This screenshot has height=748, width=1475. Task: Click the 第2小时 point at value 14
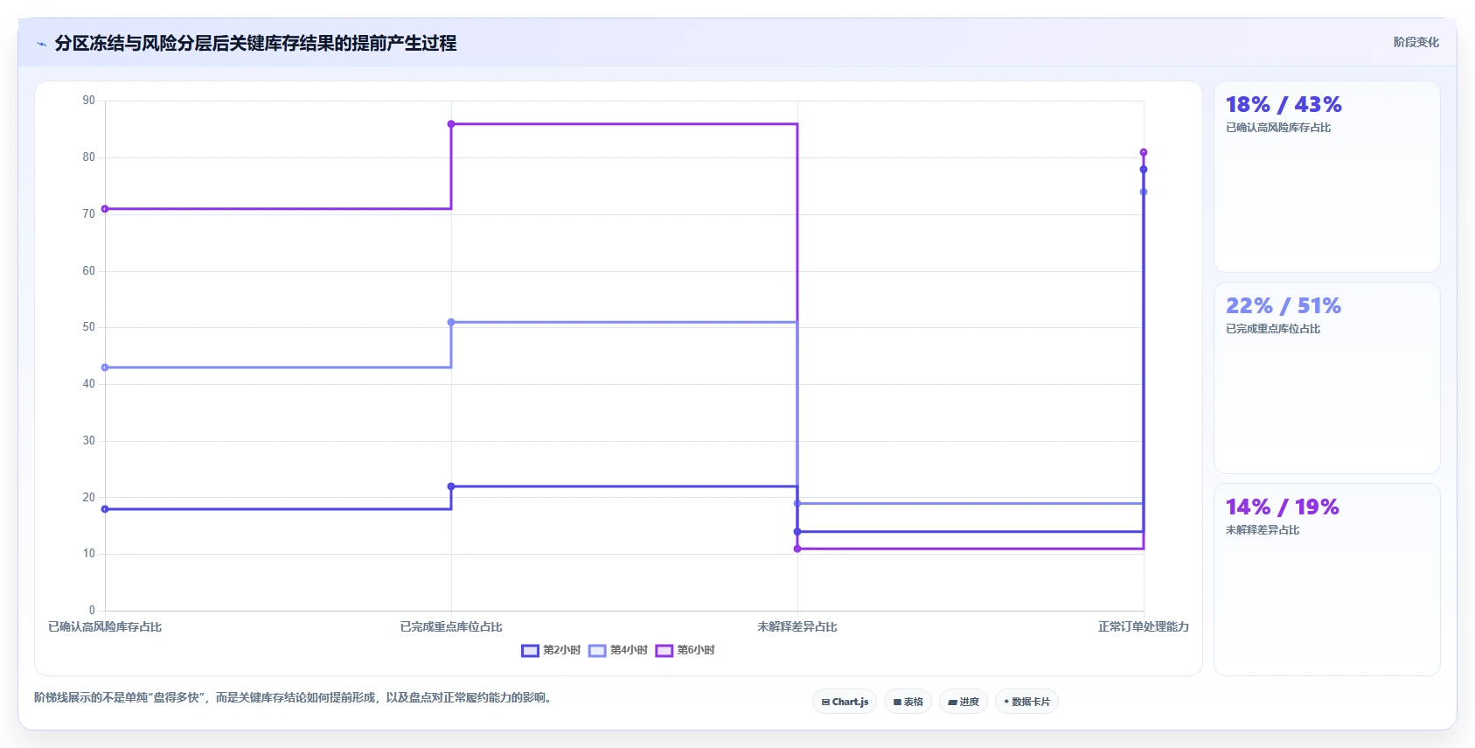coord(797,532)
